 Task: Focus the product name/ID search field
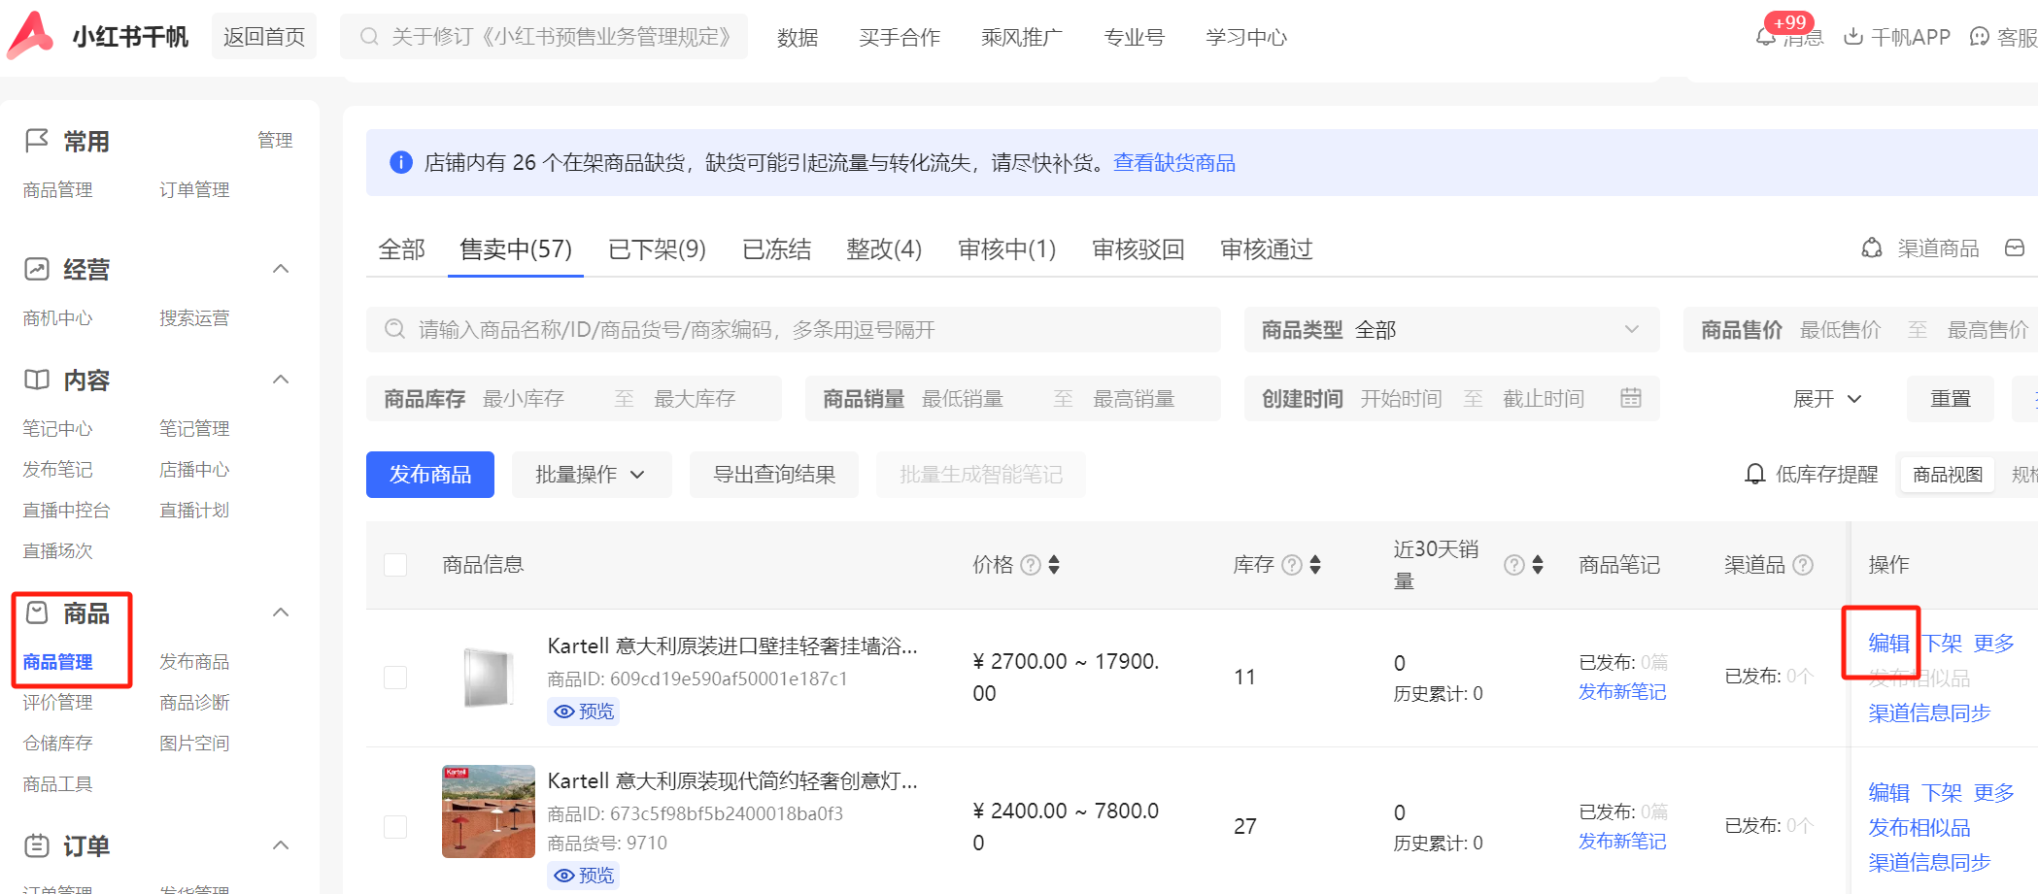pyautogui.click(x=794, y=330)
